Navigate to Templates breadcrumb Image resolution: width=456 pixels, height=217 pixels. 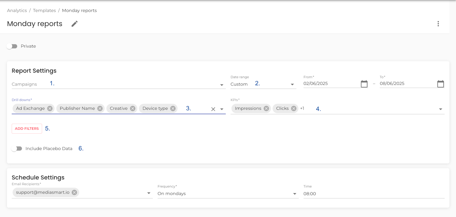tap(44, 11)
